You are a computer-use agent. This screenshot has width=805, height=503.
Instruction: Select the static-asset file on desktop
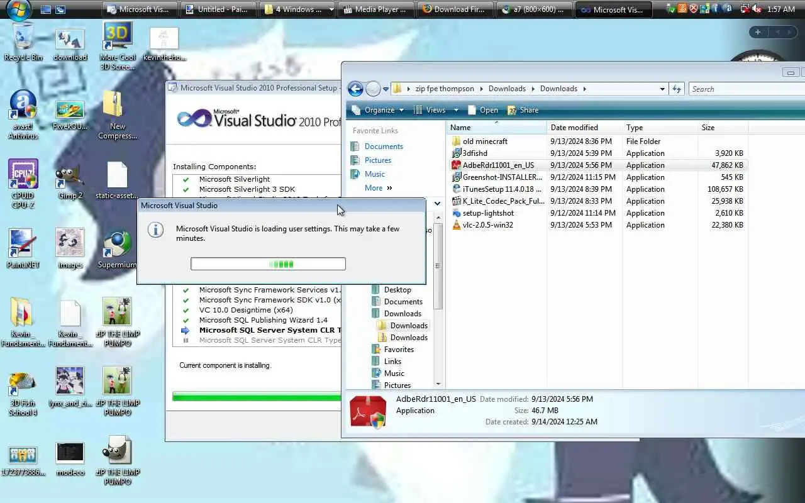[x=117, y=181]
